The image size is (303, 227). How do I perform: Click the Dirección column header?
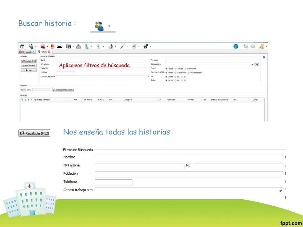(x=128, y=100)
